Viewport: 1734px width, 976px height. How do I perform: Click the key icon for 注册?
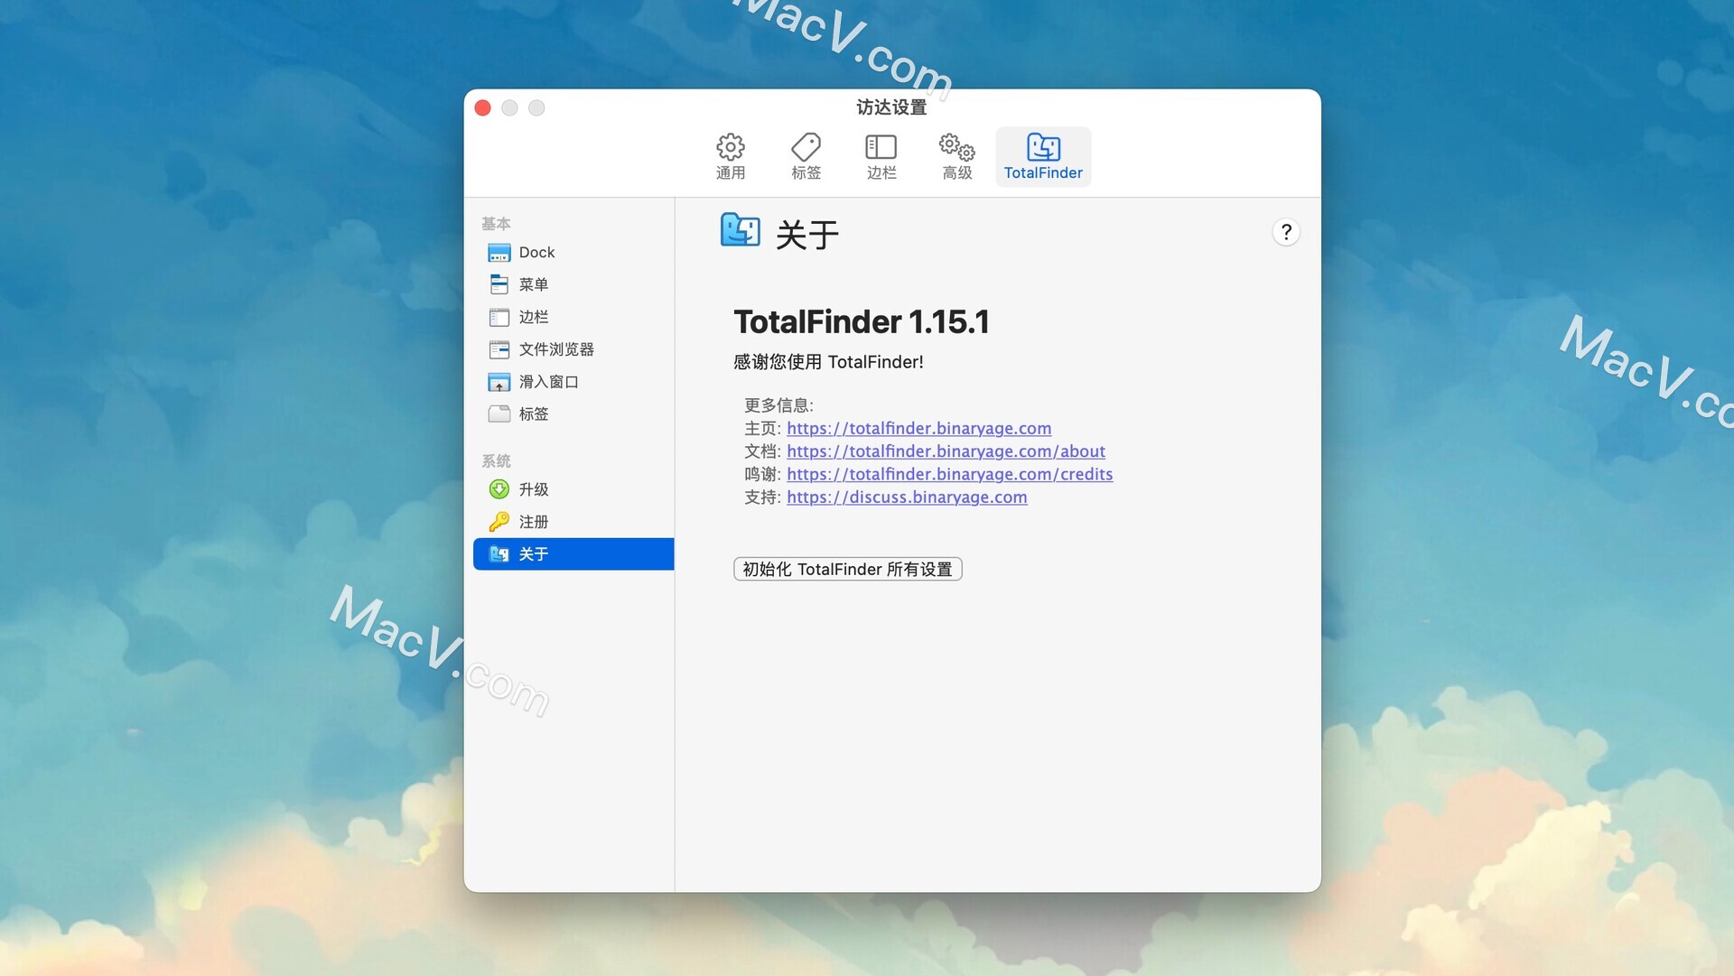499,522
